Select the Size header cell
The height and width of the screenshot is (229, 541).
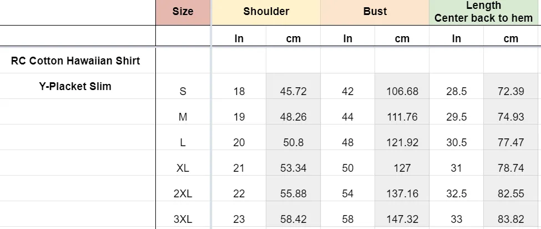click(183, 12)
